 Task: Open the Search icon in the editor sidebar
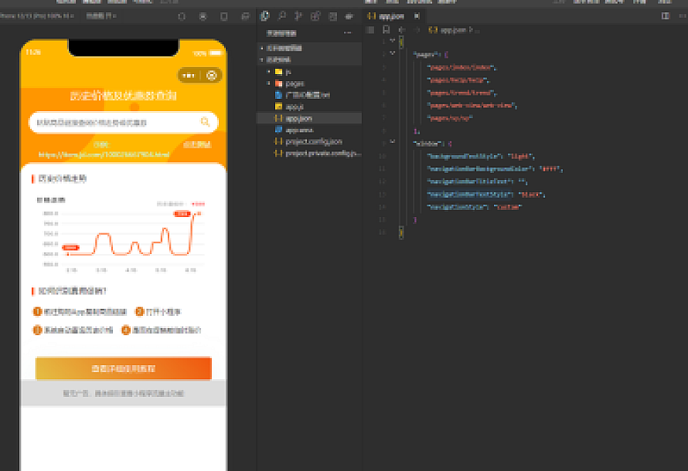click(x=282, y=15)
